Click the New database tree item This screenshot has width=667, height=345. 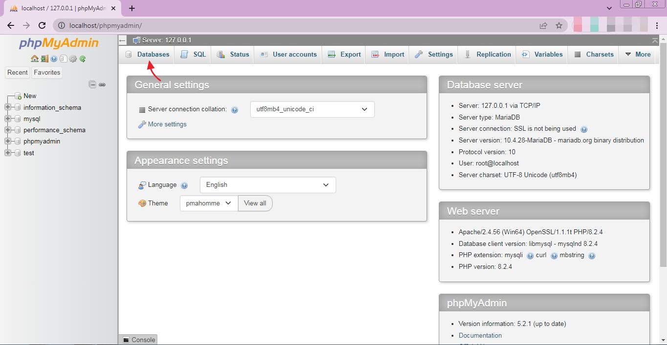pos(30,96)
